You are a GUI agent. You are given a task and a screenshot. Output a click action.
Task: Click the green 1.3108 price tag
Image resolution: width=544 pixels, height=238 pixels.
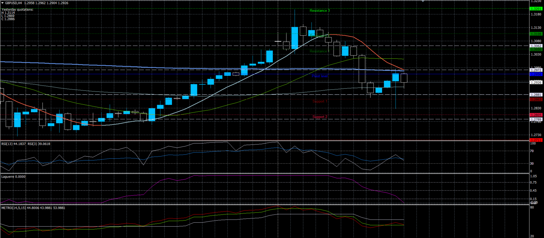[536, 34]
